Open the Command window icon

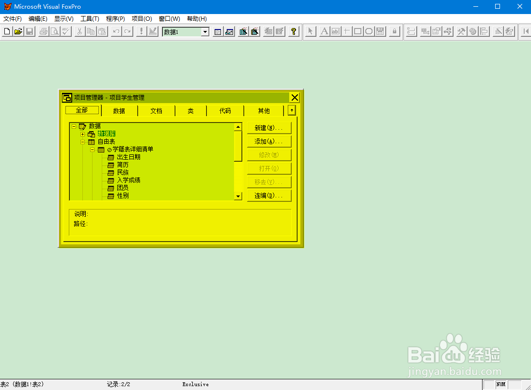[x=218, y=32]
